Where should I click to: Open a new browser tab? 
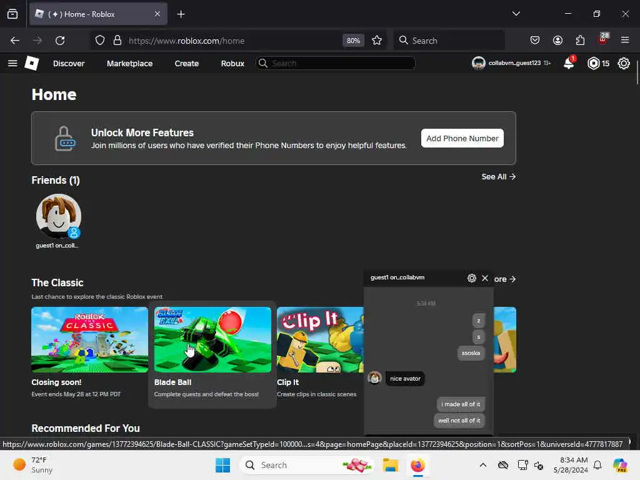click(181, 14)
